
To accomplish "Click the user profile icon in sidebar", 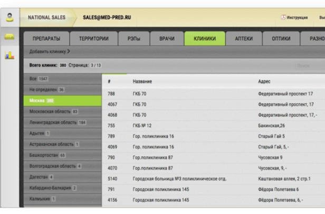I will point(9,17).
